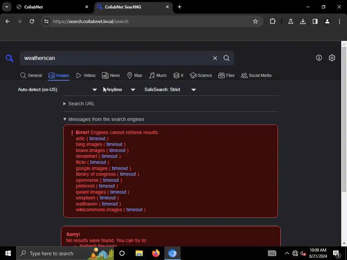Click Type here to search taskbar box
This screenshot has height=260, width=347.
[x=65, y=253]
